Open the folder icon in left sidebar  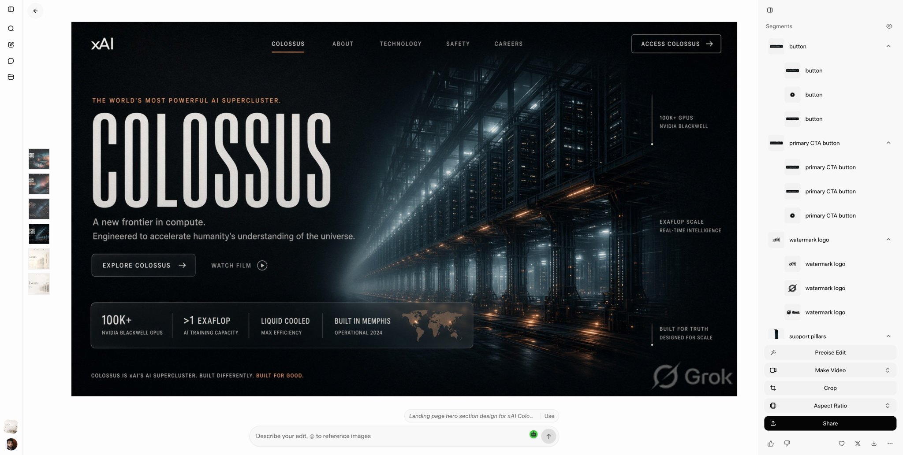coord(11,77)
